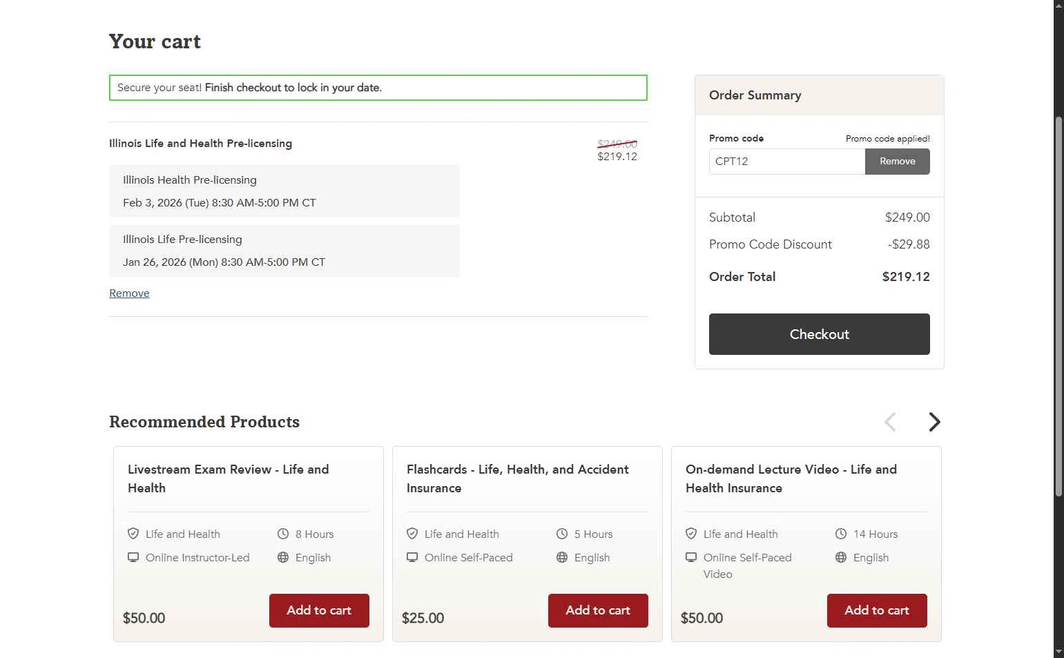Click monitor icon beside Online Instructor-Led

[x=133, y=557]
